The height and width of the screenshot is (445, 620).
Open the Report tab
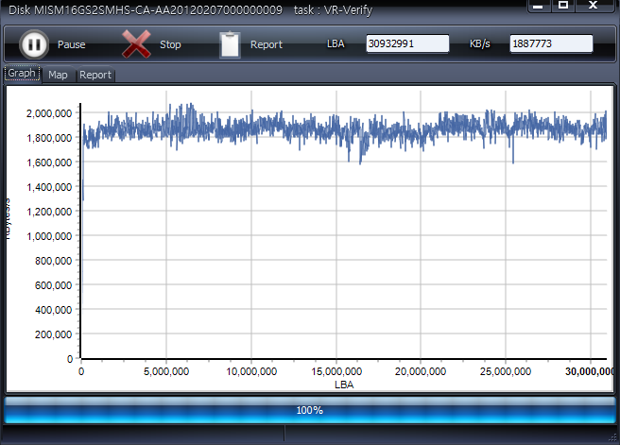(95, 75)
